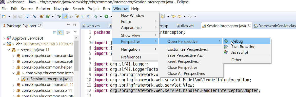Click the green Run toolbar button
296x97 pixels.
coord(106,16)
